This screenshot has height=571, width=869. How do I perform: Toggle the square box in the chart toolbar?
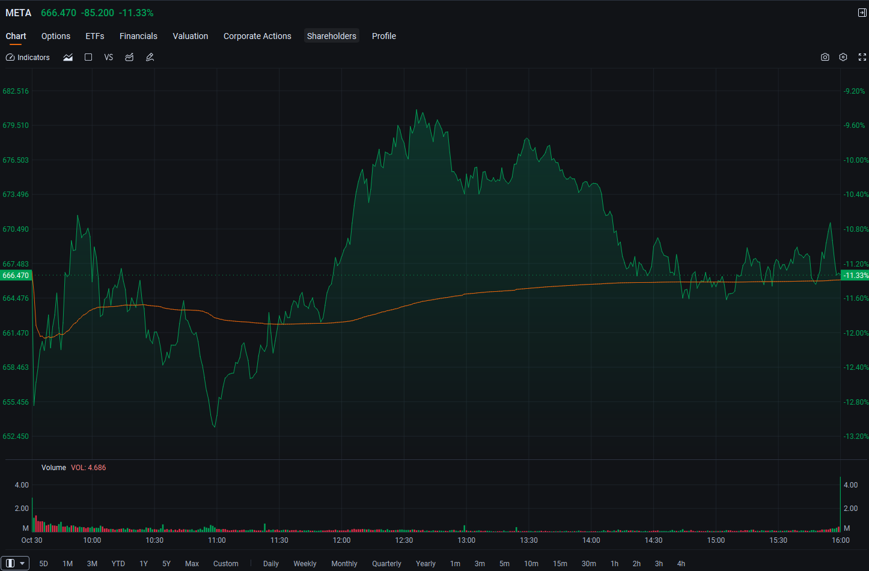coord(88,58)
